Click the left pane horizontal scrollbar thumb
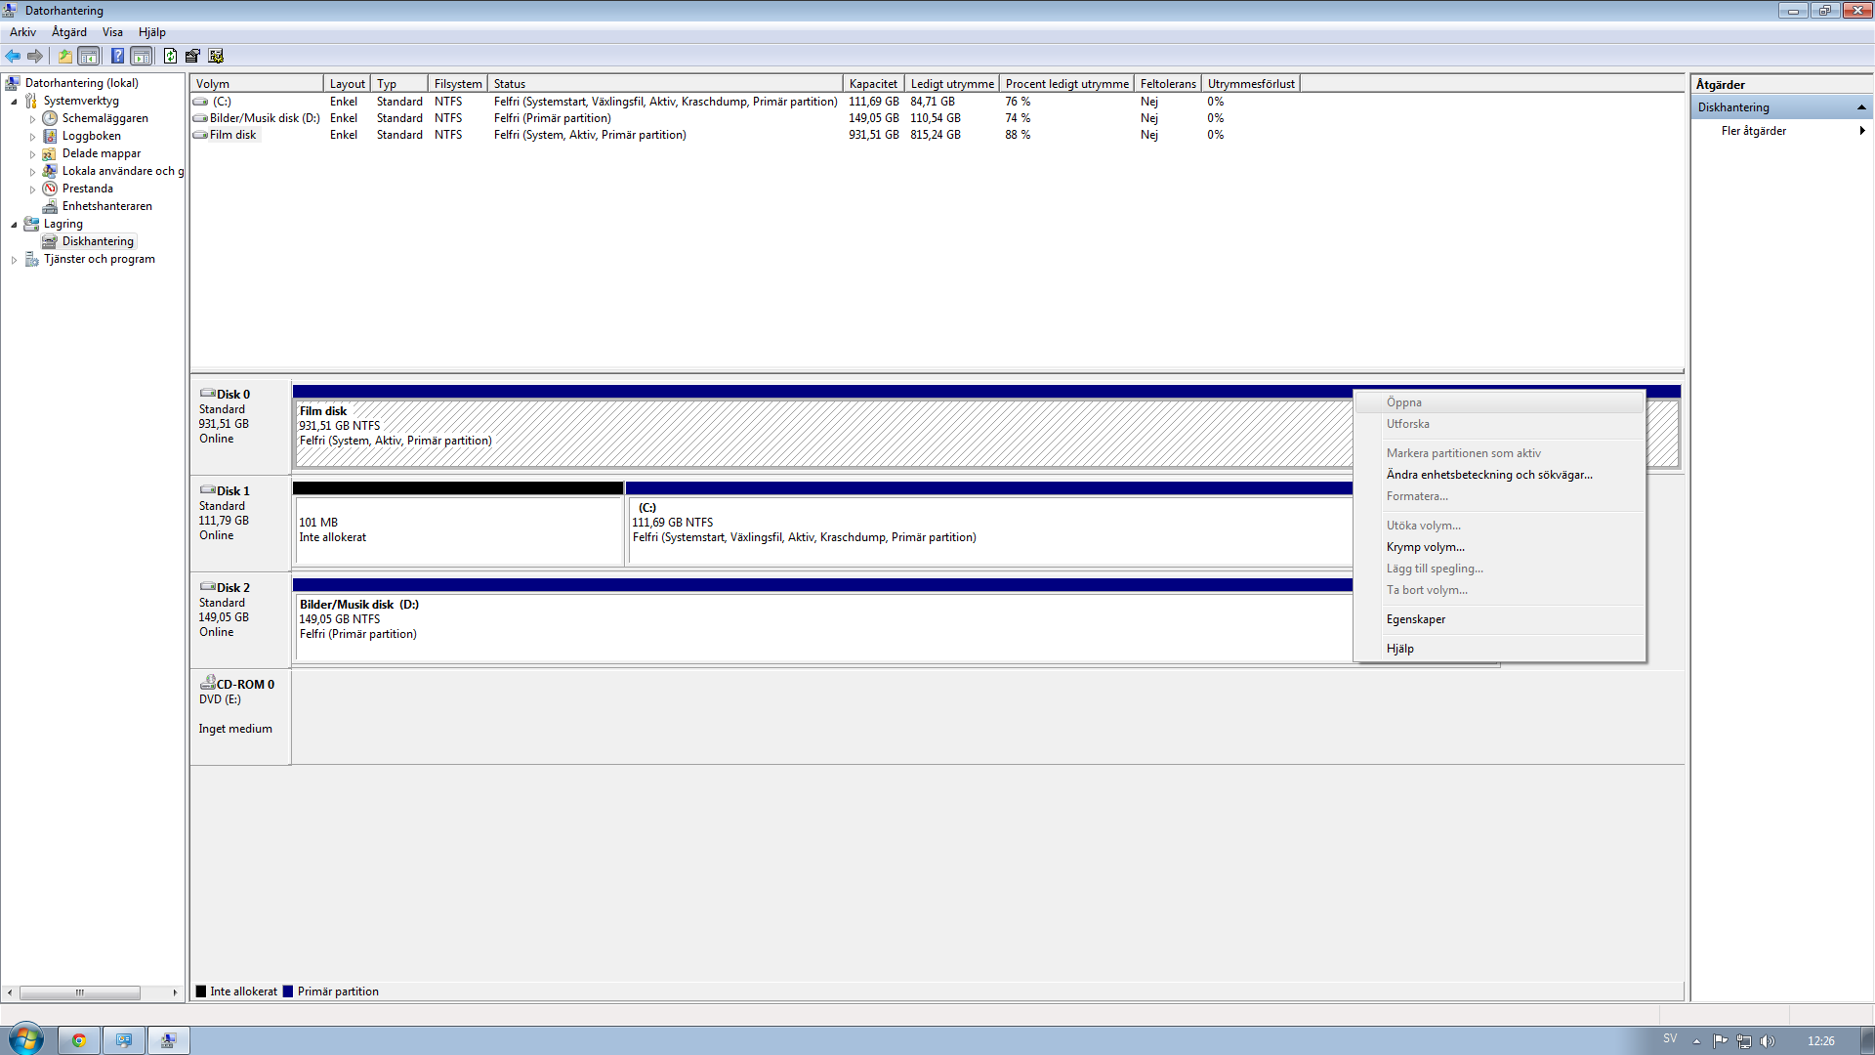Image resolution: width=1875 pixels, height=1055 pixels. click(x=80, y=992)
